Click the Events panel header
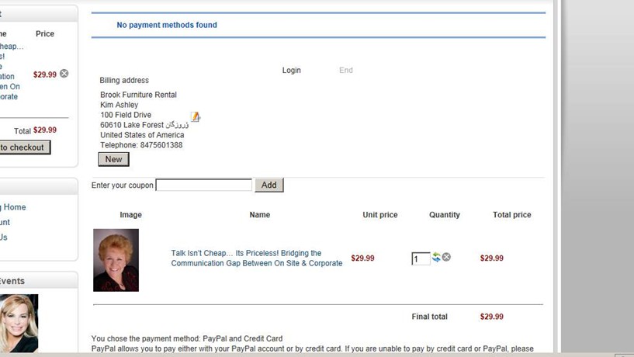 pyautogui.click(x=12, y=281)
